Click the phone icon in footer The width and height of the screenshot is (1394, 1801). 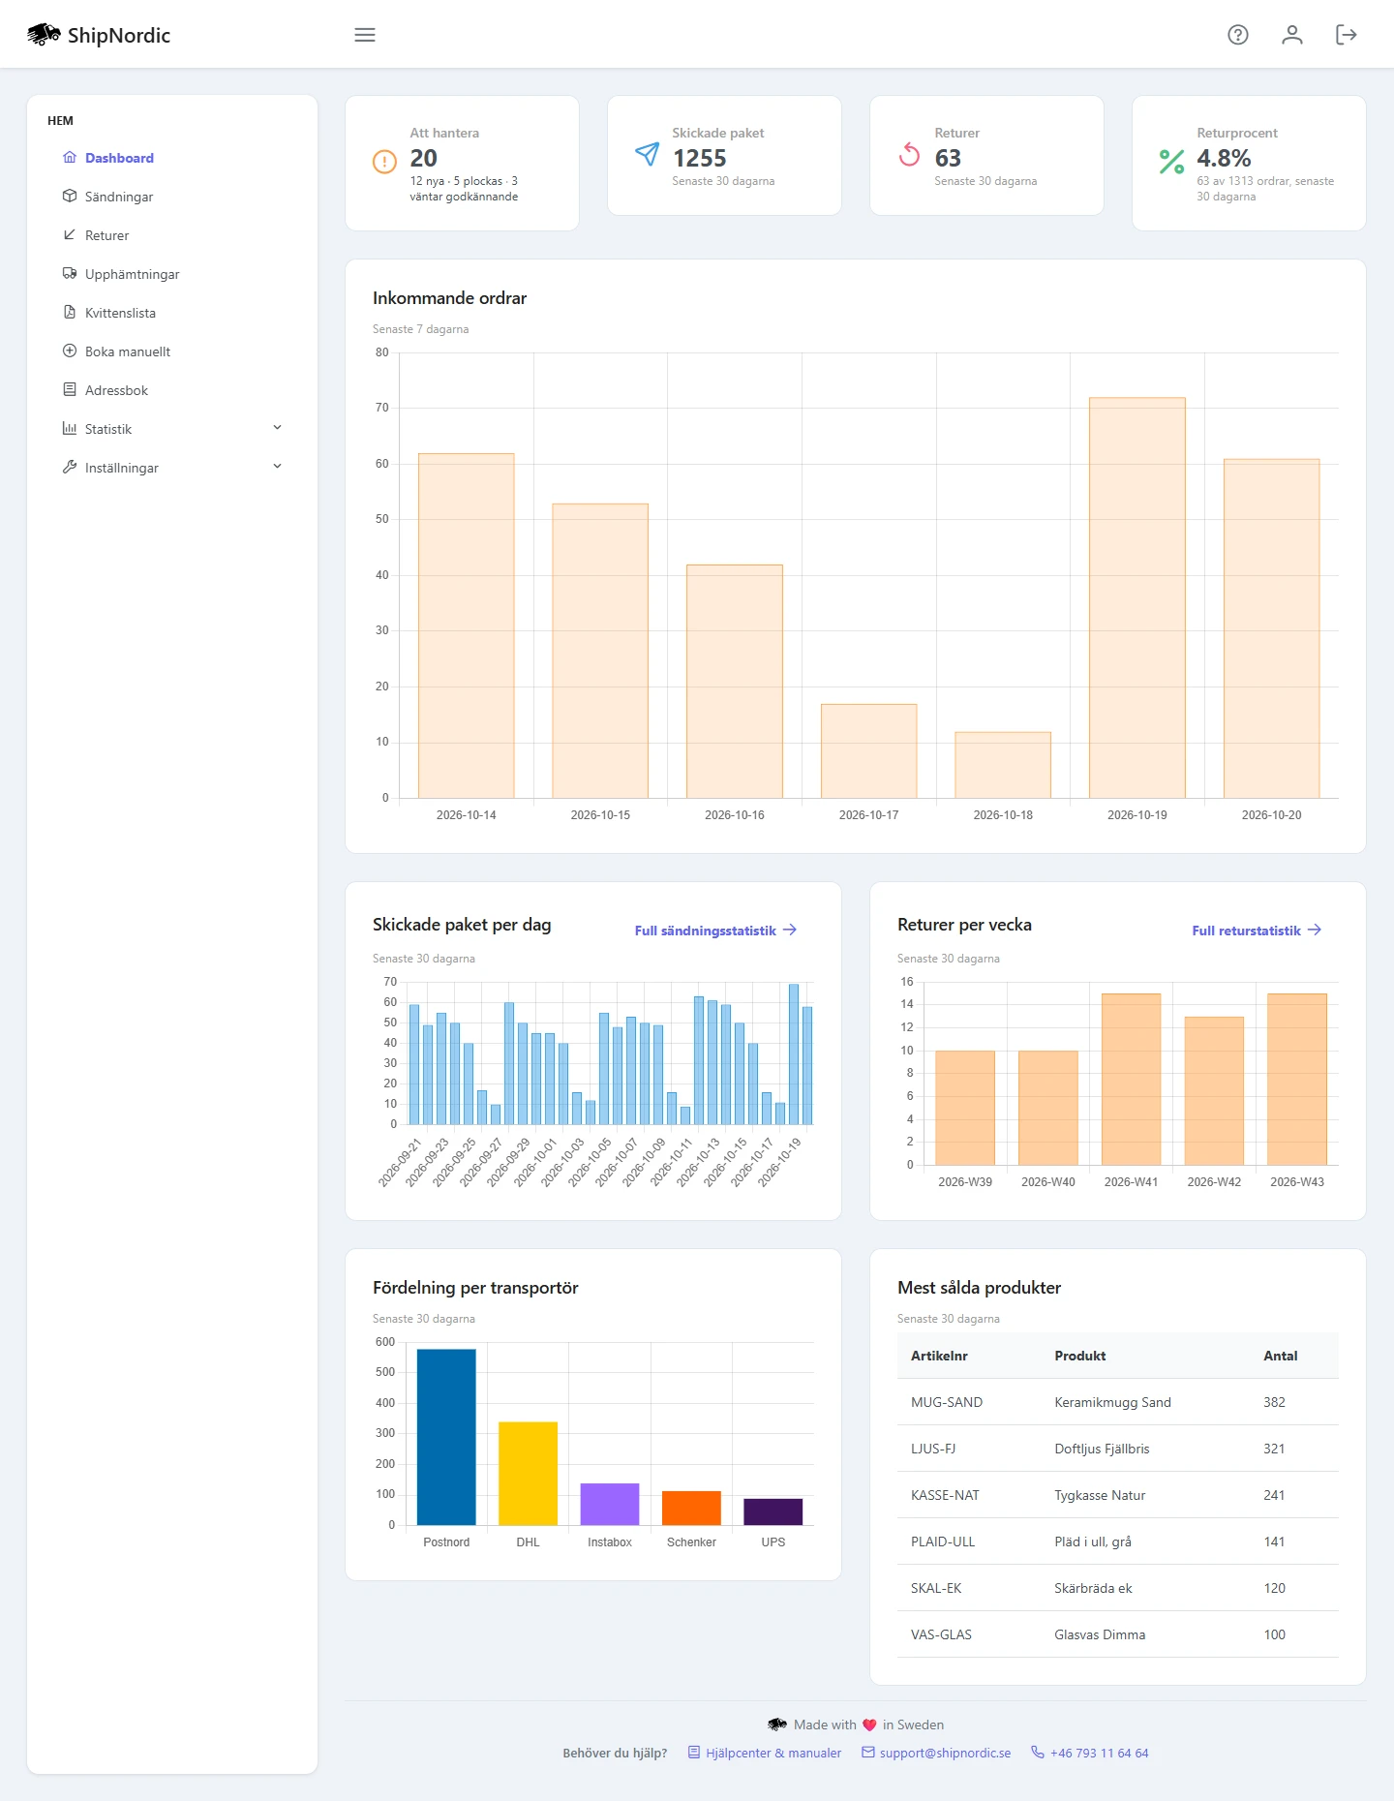click(1038, 1752)
